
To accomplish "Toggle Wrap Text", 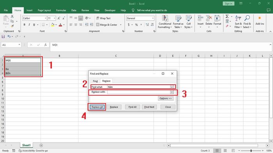I will [103, 18].
